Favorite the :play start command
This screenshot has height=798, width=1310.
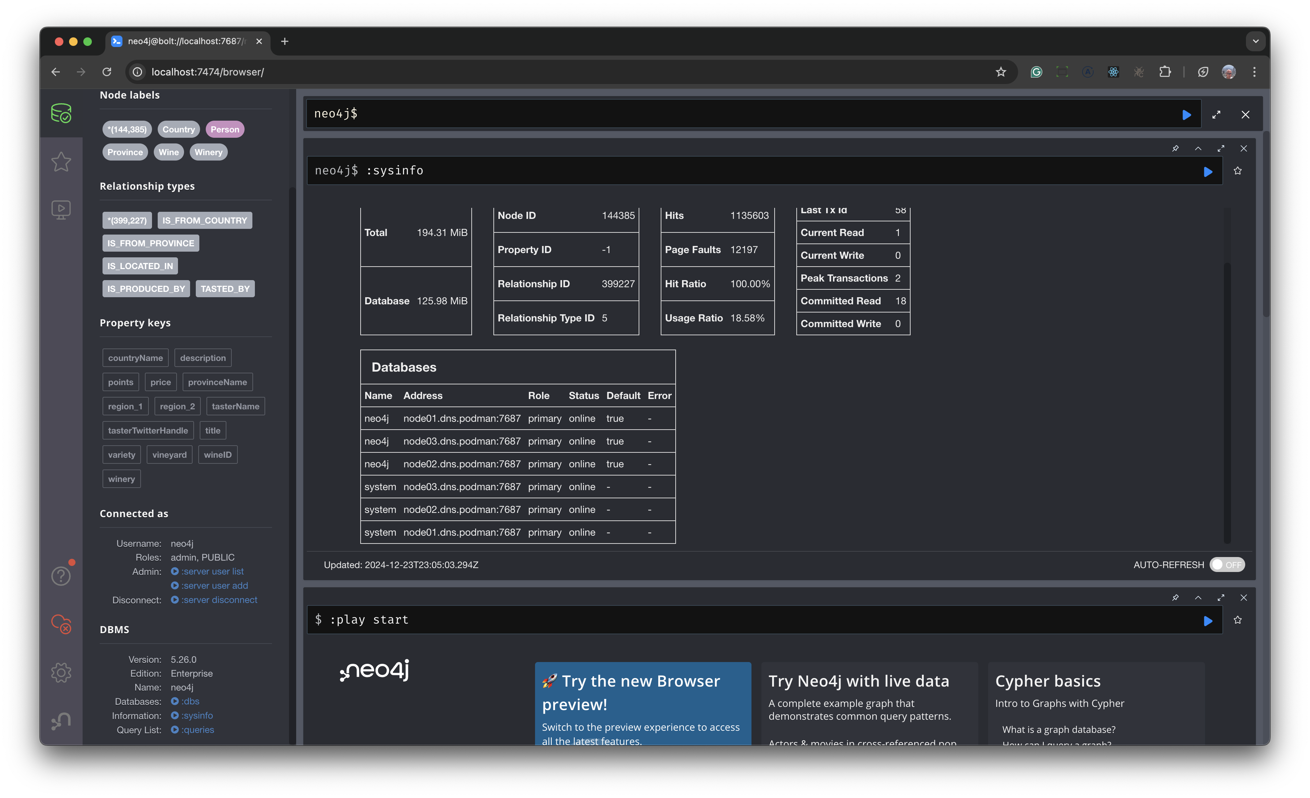click(x=1238, y=620)
